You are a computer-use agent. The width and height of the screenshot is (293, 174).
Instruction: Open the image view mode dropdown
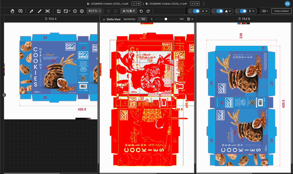click(67, 11)
